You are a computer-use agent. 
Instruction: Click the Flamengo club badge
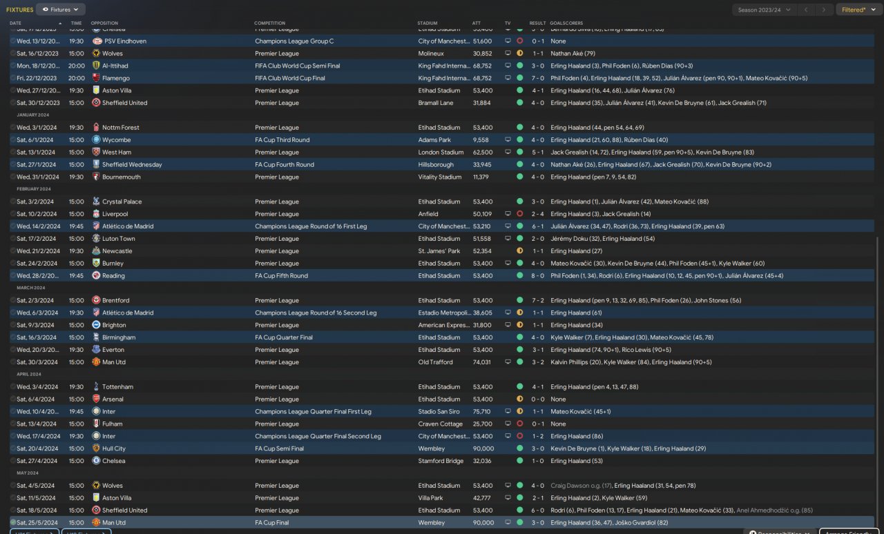97,79
